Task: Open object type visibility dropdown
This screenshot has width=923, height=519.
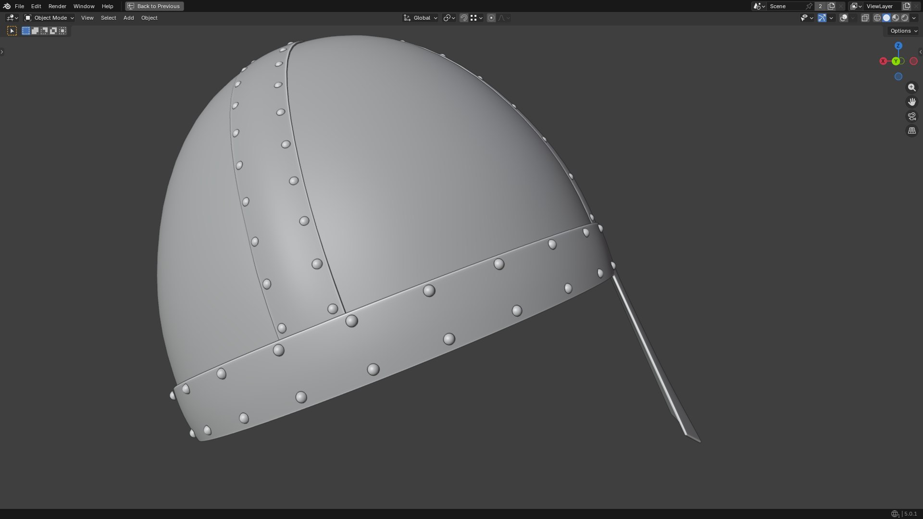Action: pyautogui.click(x=807, y=18)
